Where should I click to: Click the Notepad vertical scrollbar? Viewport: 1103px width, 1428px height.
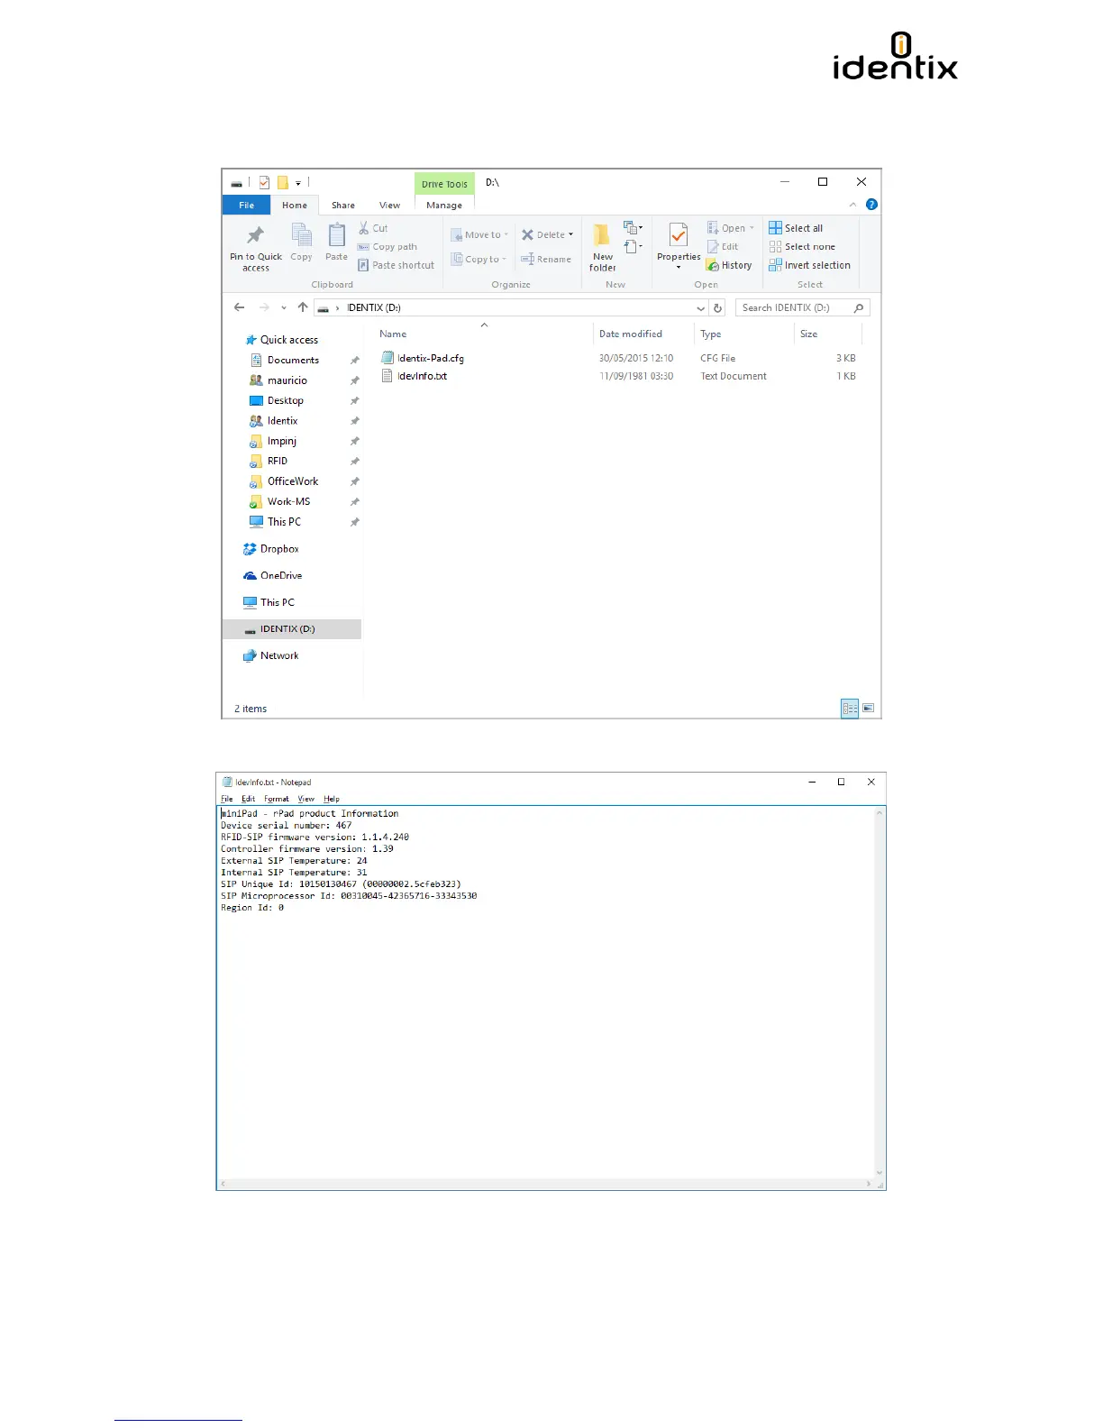coord(880,992)
